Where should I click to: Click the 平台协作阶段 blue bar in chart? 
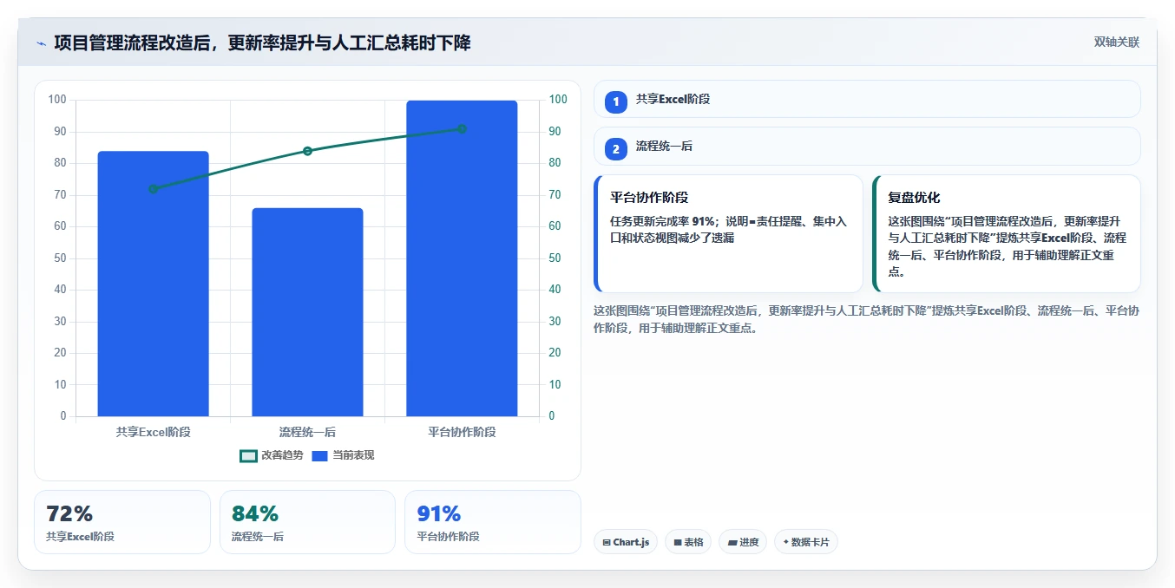click(x=462, y=258)
